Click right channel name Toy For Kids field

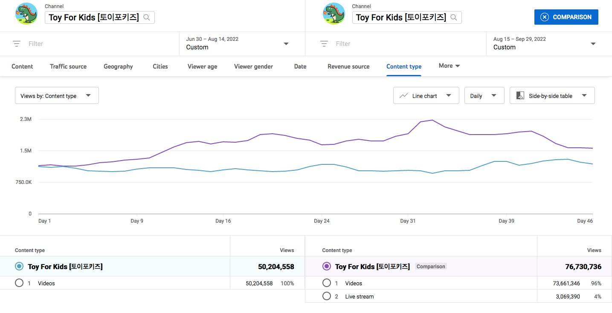click(407, 17)
